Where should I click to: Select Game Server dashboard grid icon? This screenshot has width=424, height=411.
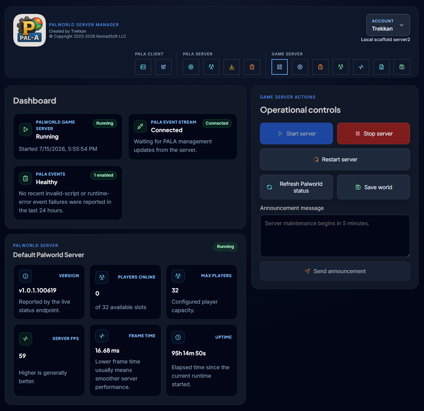[x=280, y=67]
